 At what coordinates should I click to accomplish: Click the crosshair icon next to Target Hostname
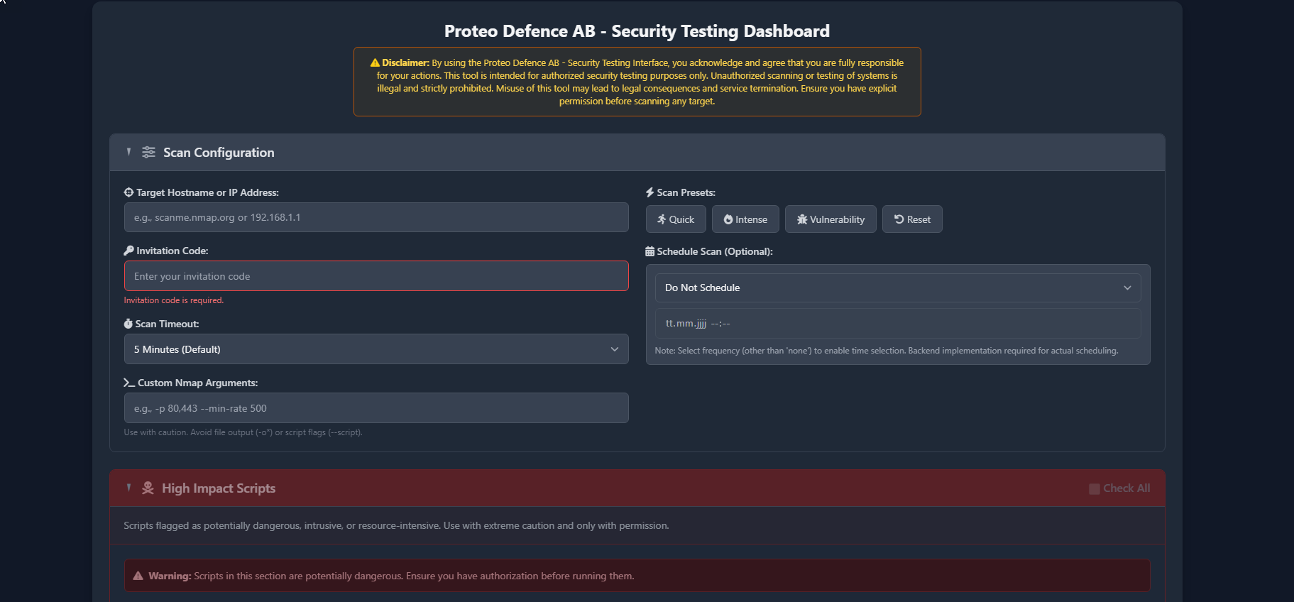pyautogui.click(x=128, y=192)
